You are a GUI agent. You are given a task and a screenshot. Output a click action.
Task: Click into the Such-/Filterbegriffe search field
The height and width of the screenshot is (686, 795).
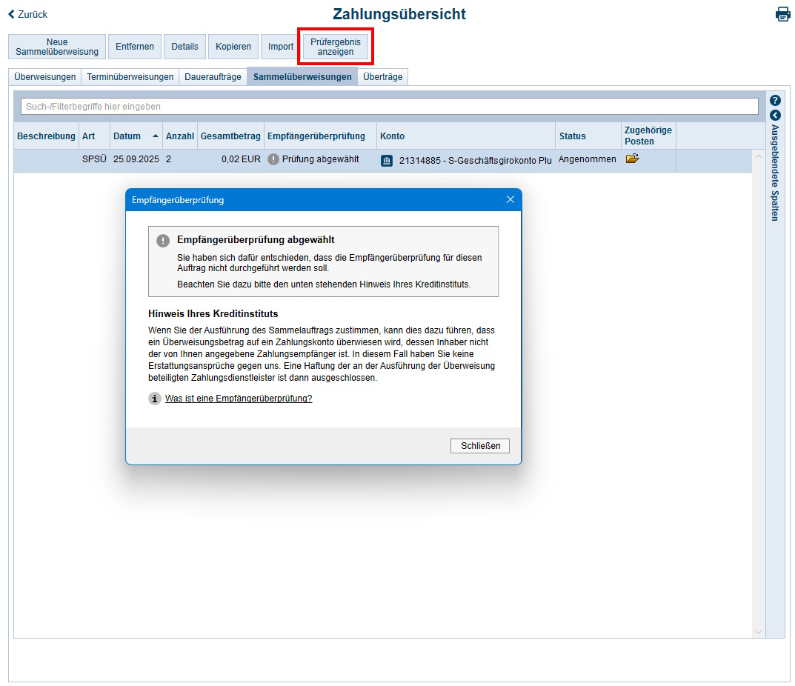[x=389, y=107]
